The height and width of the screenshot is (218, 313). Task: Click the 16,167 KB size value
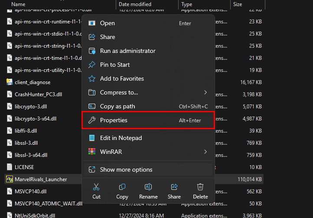tap(251, 82)
